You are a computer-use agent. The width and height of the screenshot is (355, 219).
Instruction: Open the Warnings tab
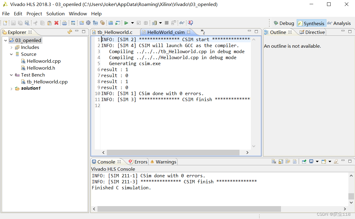click(x=163, y=162)
